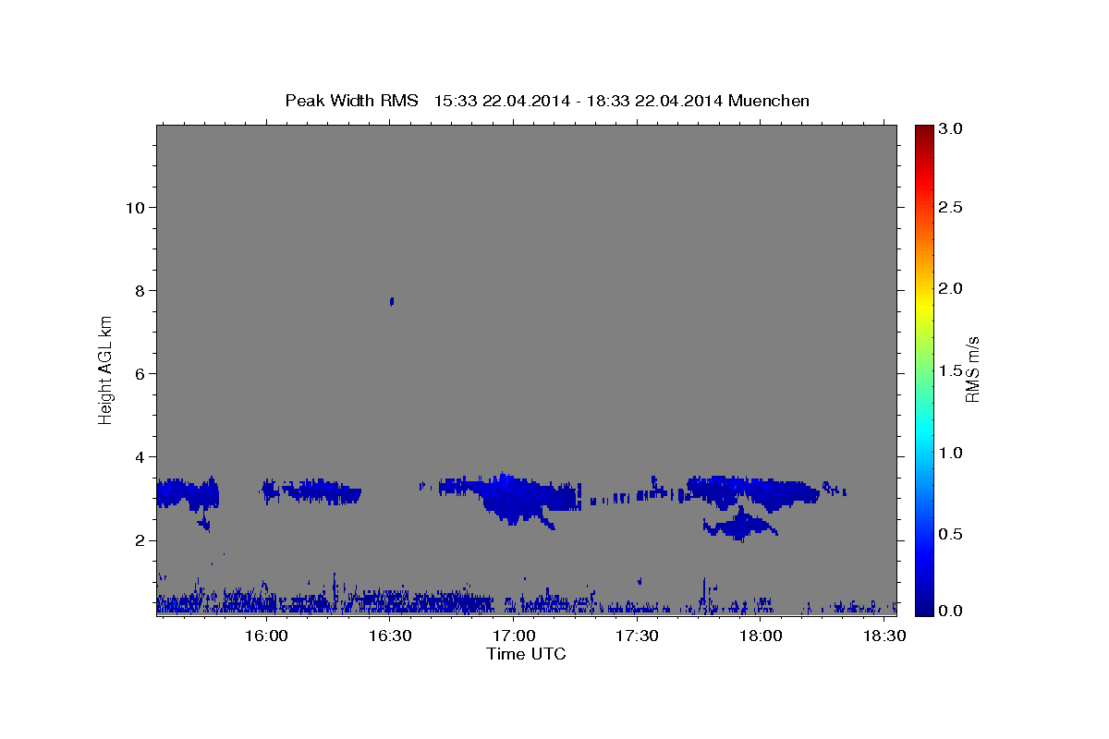Click the colorbar value 2.5
Viewport: 1109px width, 739px height.
click(952, 207)
